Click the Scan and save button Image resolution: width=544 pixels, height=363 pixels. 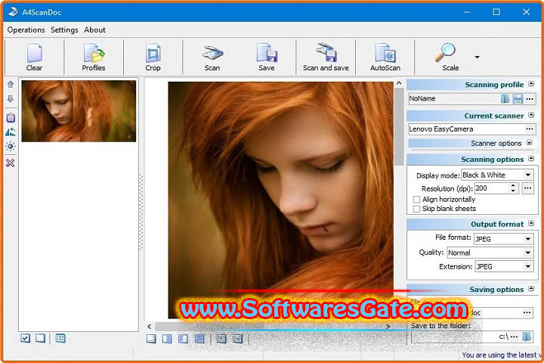pos(326,57)
